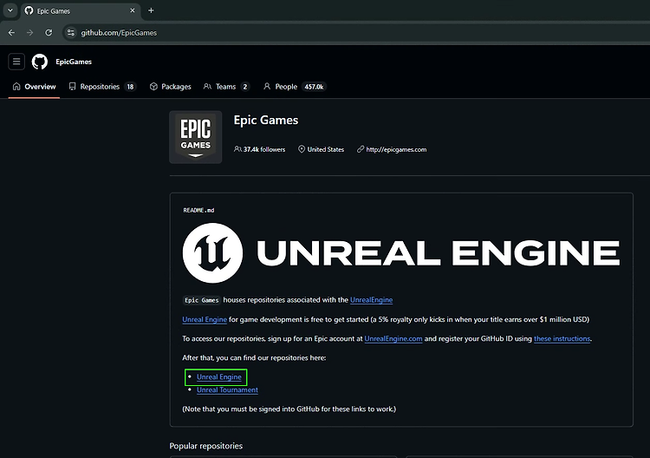Switch to the Repositories tab
Image resolution: width=650 pixels, height=458 pixels.
102,86
